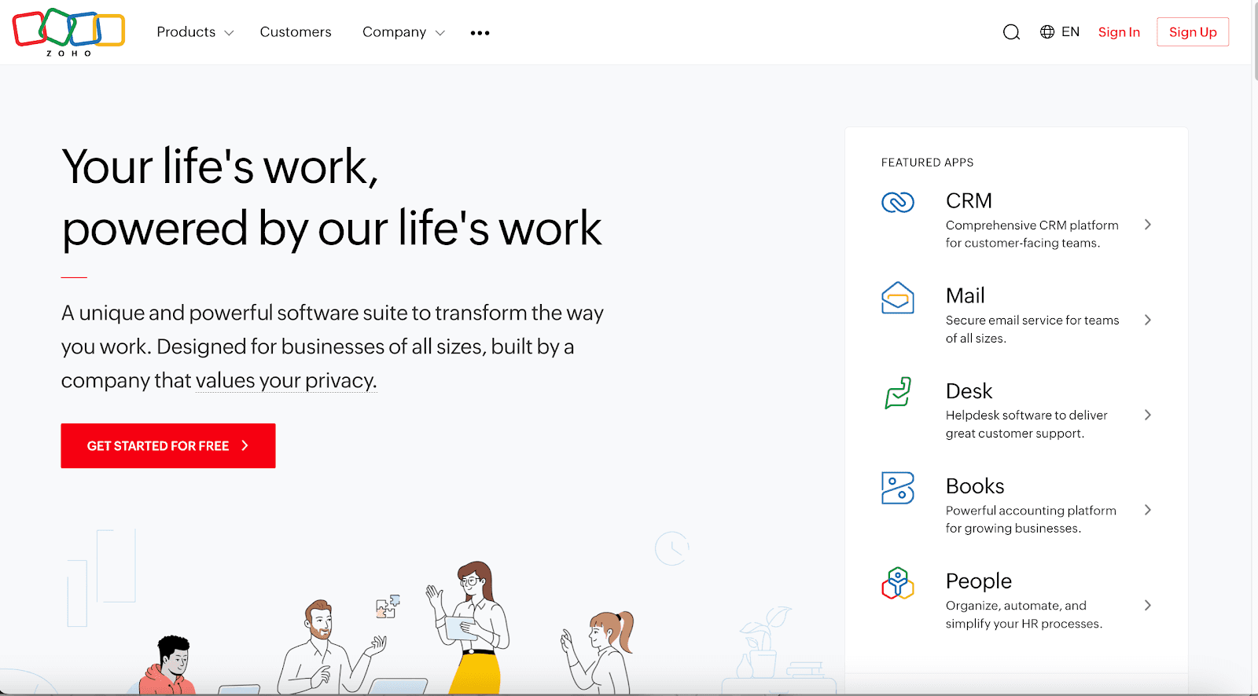This screenshot has width=1258, height=696.
Task: Click the CRM app icon
Action: tap(898, 203)
